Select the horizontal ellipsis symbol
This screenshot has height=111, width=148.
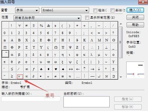(78, 77)
